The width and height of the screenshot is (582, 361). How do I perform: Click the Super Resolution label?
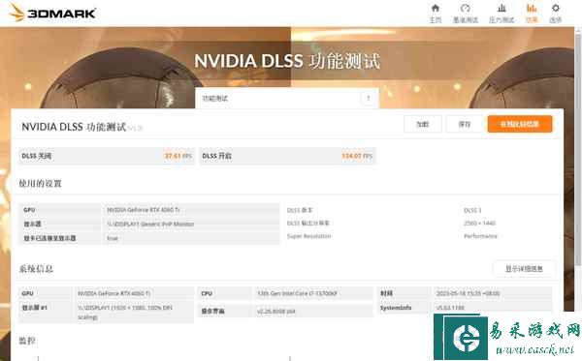tap(308, 236)
